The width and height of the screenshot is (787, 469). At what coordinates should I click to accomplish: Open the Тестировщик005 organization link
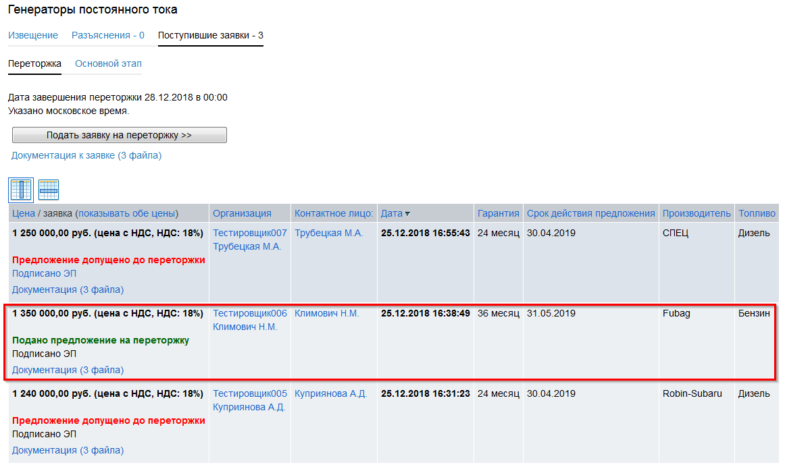click(x=249, y=393)
